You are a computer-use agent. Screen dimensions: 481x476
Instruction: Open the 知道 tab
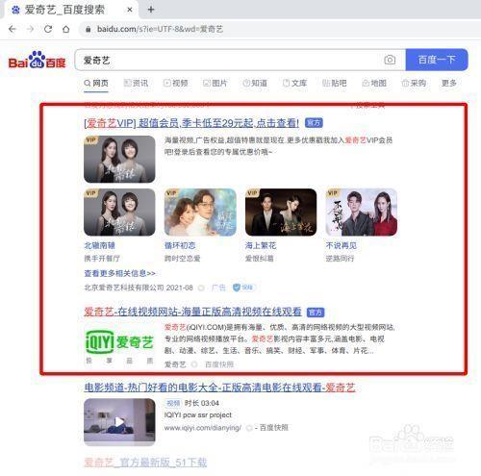pos(255,84)
